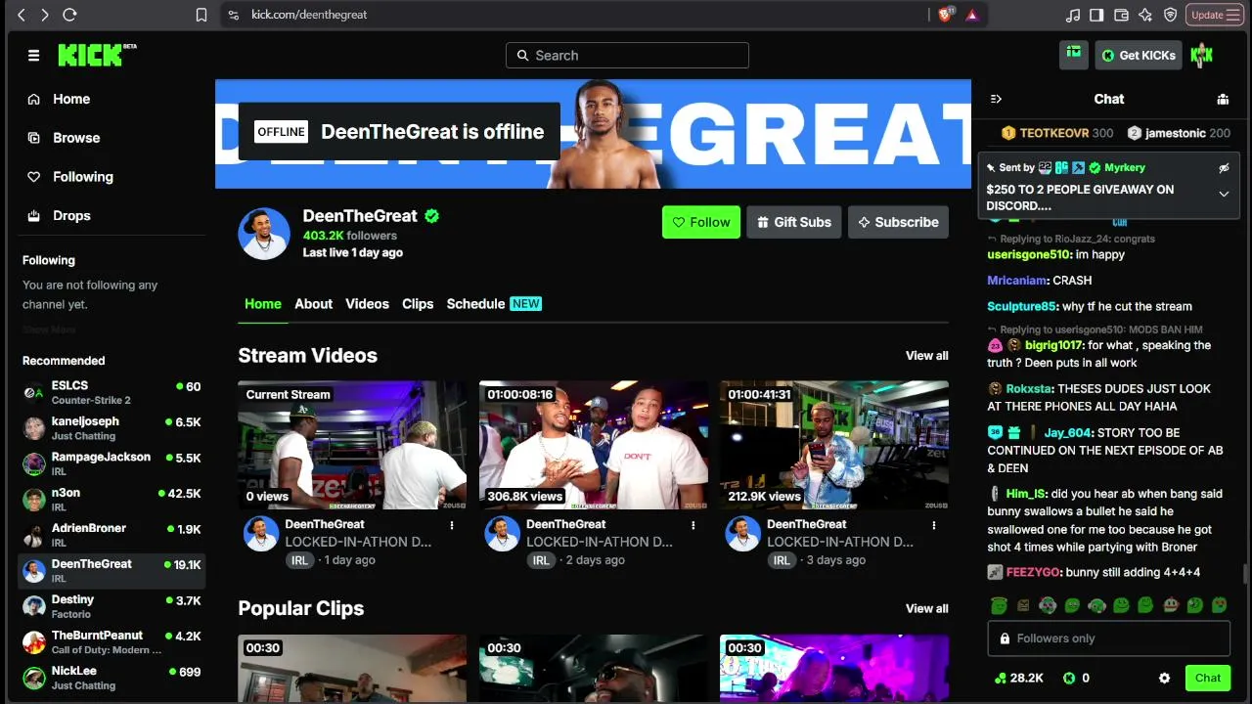Click the Brave Rewards triangle icon

[971, 15]
